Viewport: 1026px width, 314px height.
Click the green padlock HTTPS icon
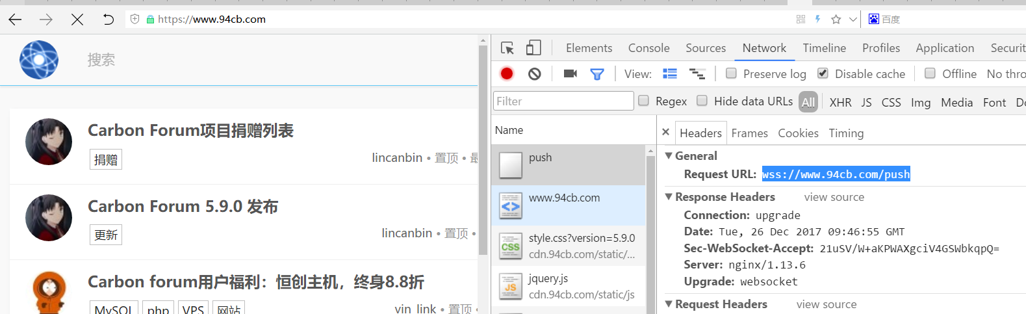point(150,20)
